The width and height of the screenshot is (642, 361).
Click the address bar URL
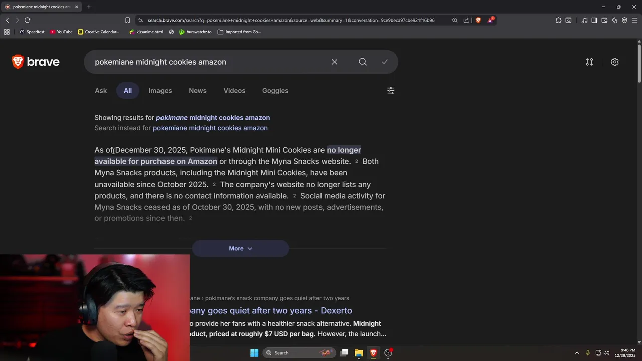(x=291, y=20)
